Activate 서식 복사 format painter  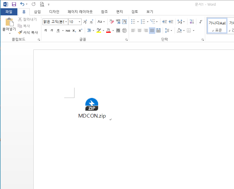click(28, 32)
